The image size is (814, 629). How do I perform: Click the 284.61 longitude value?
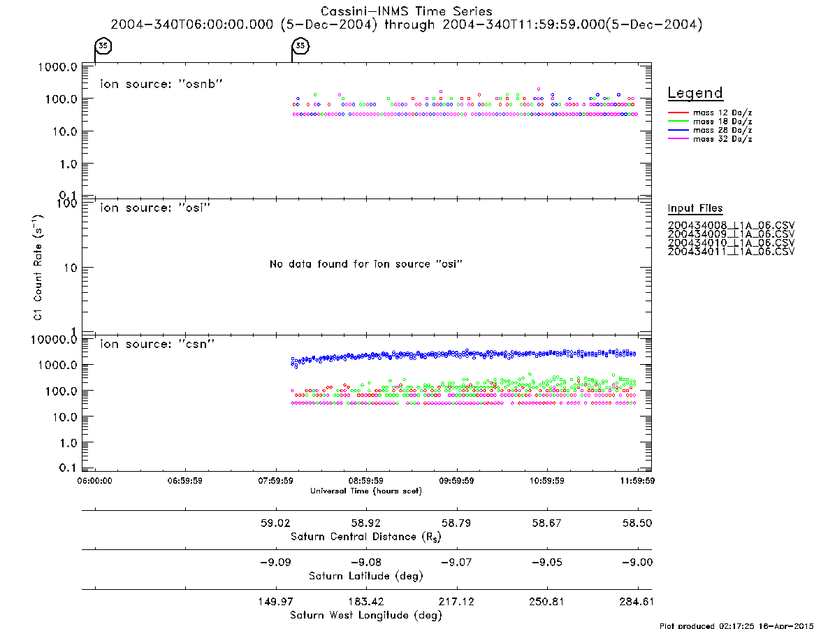tap(637, 602)
